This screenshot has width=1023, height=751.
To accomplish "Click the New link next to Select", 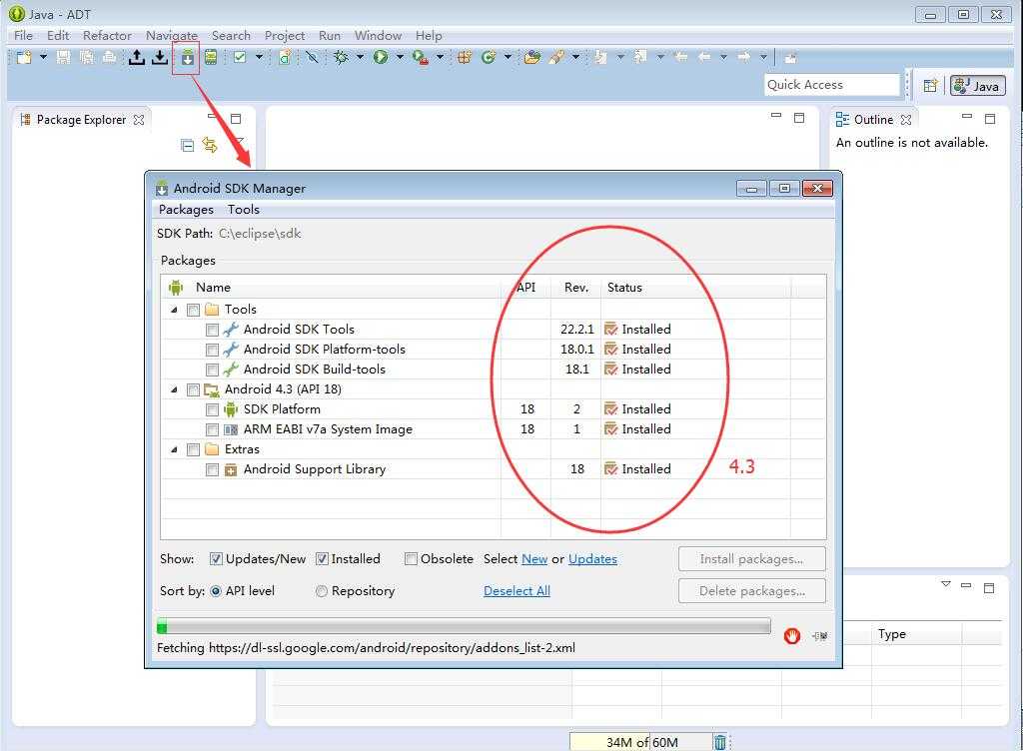I will coord(534,559).
